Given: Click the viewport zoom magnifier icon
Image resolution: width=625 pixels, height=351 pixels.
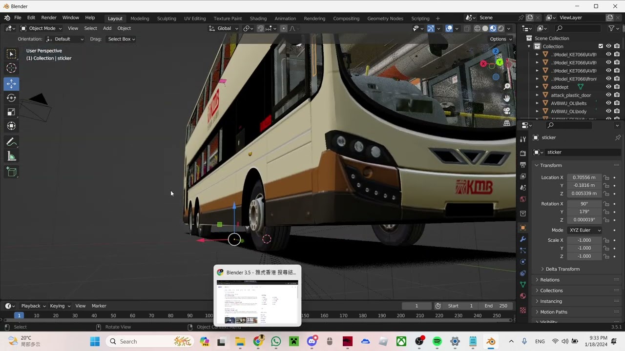Looking at the screenshot, I should coord(507,86).
